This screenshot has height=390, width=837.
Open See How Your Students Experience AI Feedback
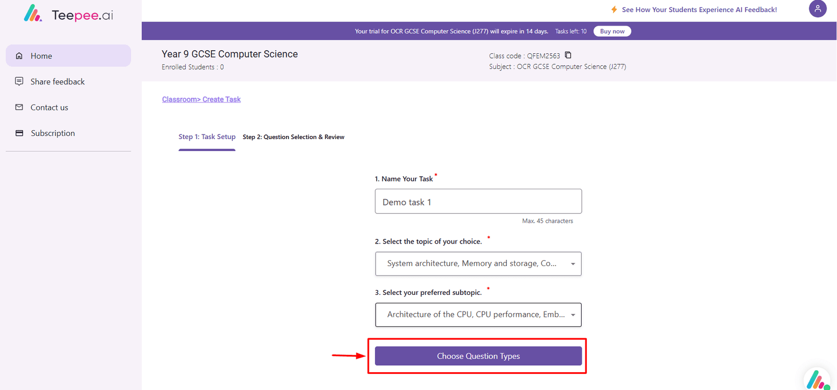pos(699,9)
